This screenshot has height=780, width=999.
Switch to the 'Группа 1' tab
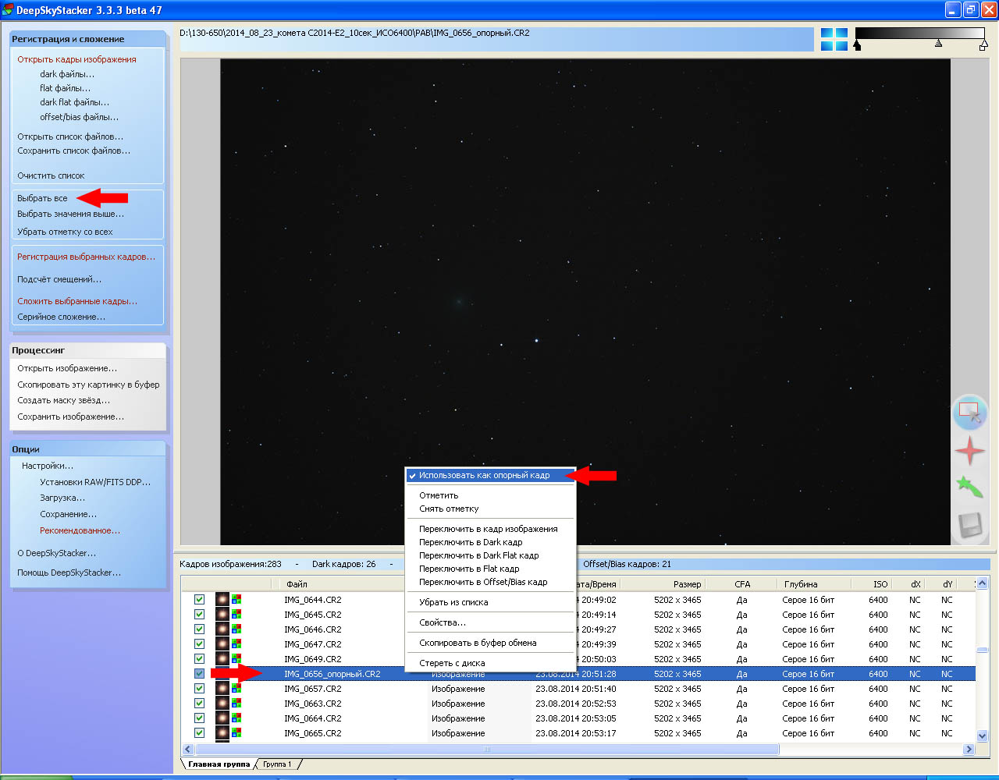pos(277,764)
